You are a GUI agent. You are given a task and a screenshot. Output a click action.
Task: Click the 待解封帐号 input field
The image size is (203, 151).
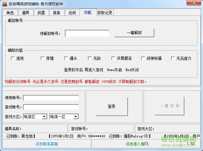[x=87, y=33]
